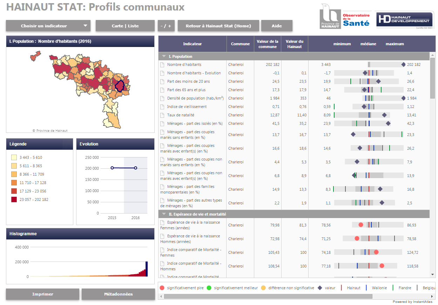Click the Imprimer button
This screenshot has width=438, height=305.
[x=42, y=294]
